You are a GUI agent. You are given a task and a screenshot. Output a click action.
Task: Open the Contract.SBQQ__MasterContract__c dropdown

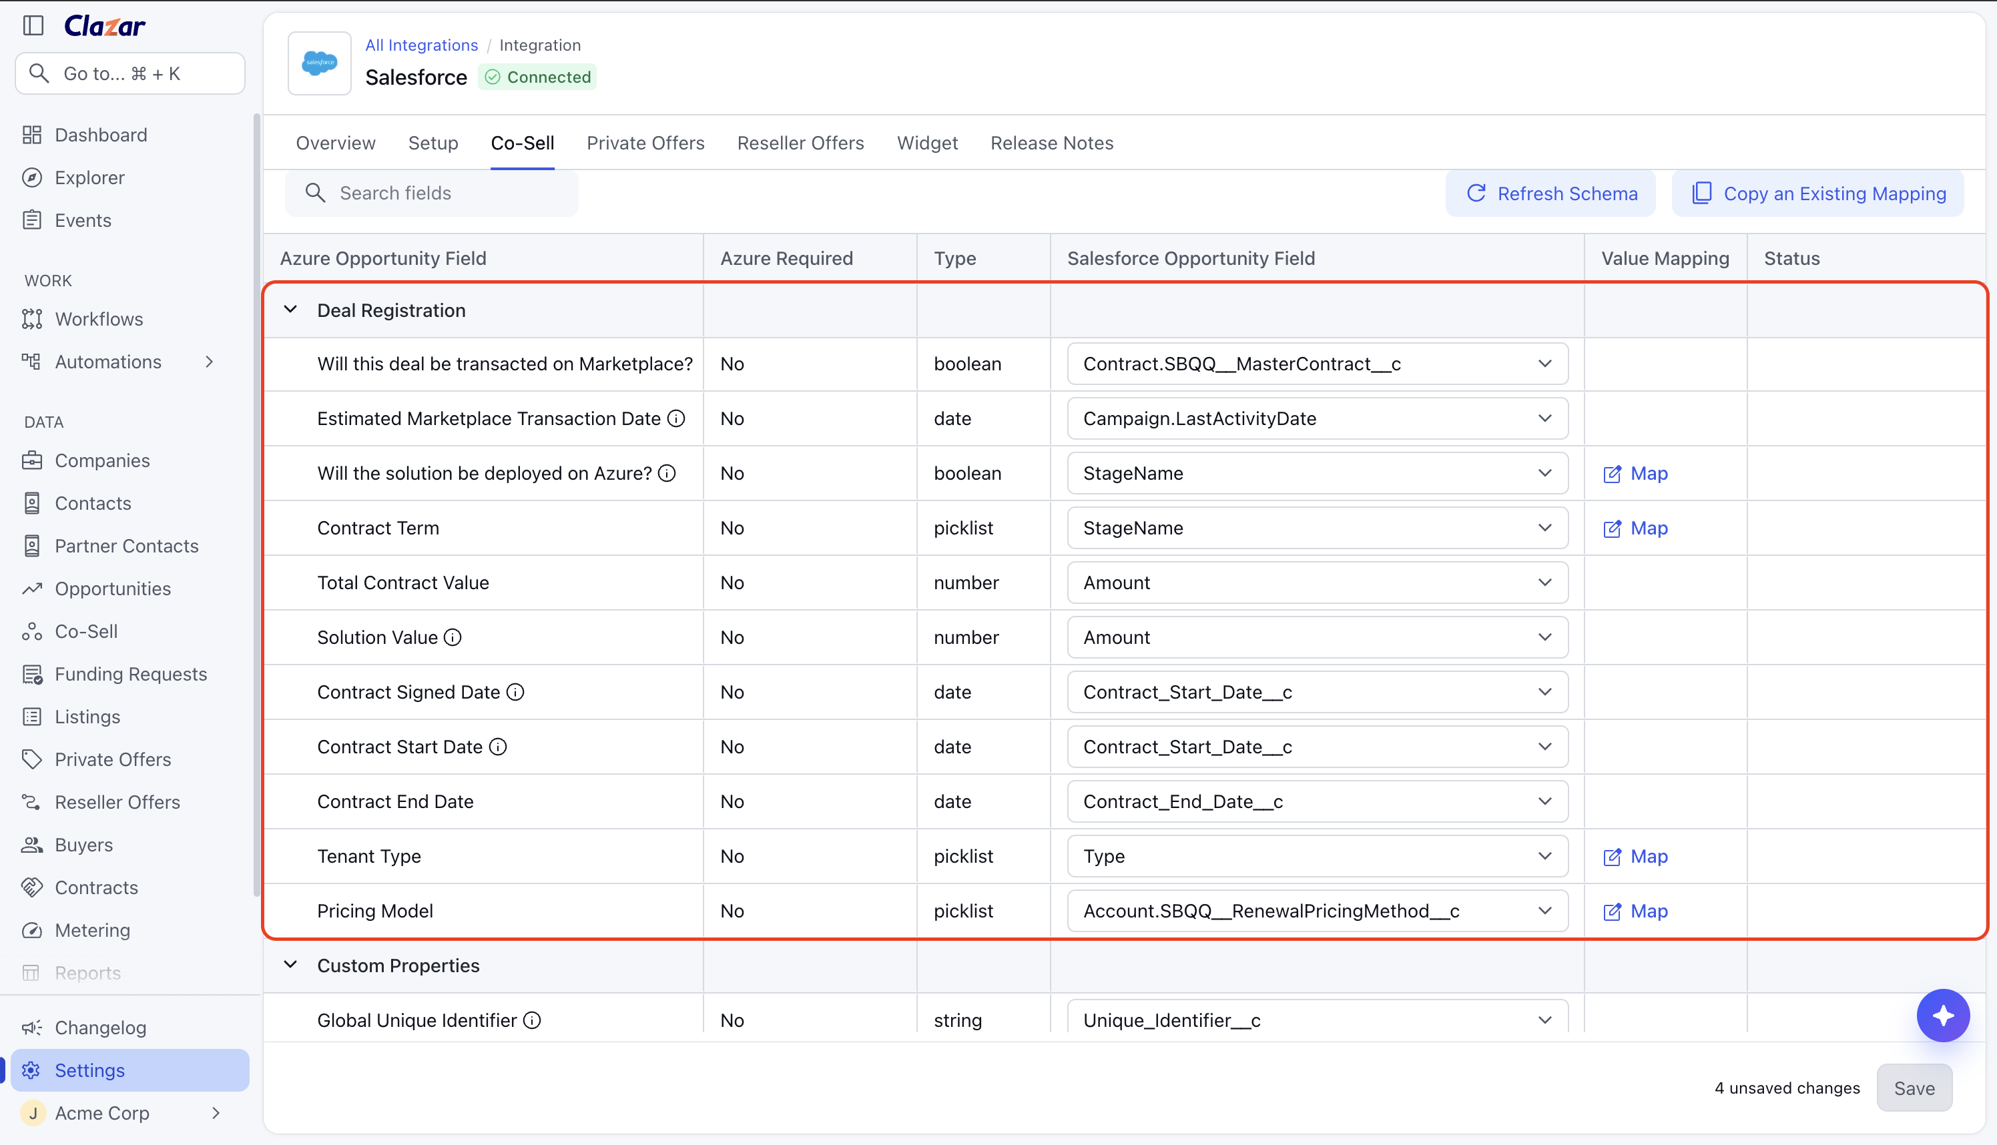click(x=1318, y=364)
